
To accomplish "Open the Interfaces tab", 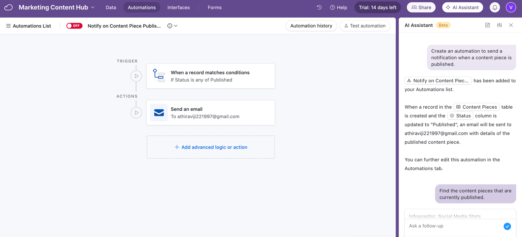I will [178, 7].
